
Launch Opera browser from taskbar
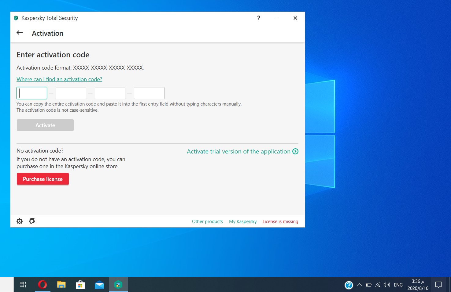(43, 285)
